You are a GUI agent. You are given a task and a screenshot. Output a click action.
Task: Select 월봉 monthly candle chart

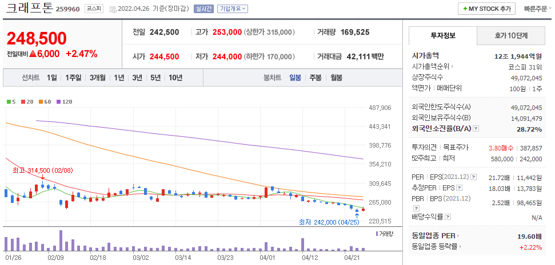click(336, 78)
